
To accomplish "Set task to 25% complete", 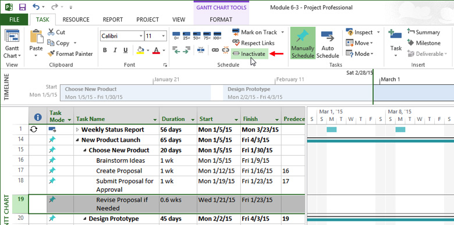I will pyautogui.click(x=186, y=36).
